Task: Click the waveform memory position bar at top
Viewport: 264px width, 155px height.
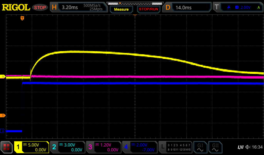Action: (x=135, y=3)
